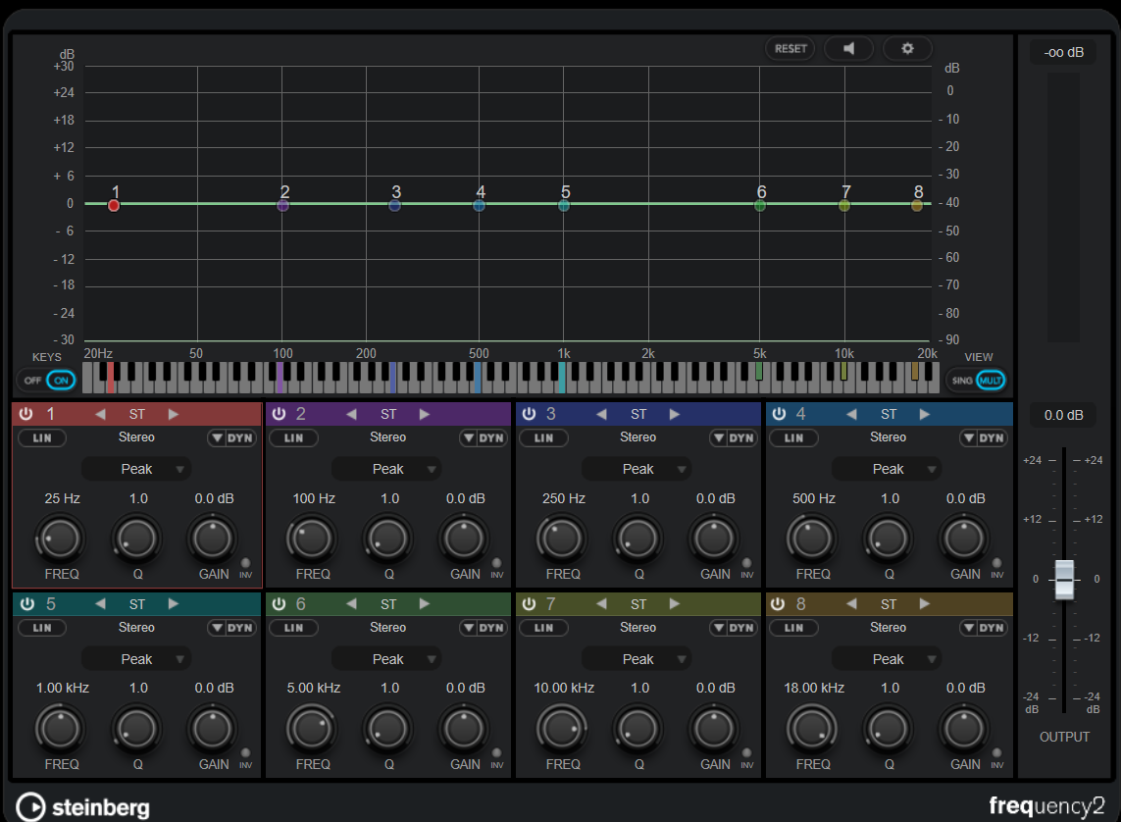1121x822 pixels.
Task: Select the band 2 header tab
Action: pos(388,414)
